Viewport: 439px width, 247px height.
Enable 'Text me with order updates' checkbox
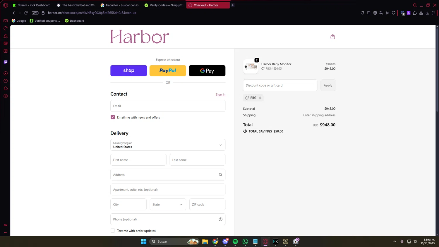click(113, 231)
